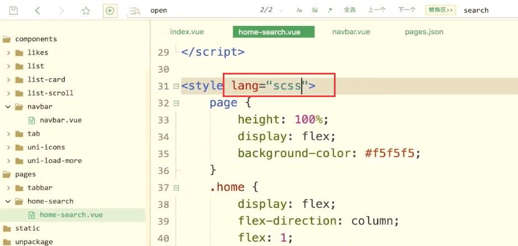Fold the .home rule at line 37
This screenshot has width=518, height=246.
pos(176,188)
